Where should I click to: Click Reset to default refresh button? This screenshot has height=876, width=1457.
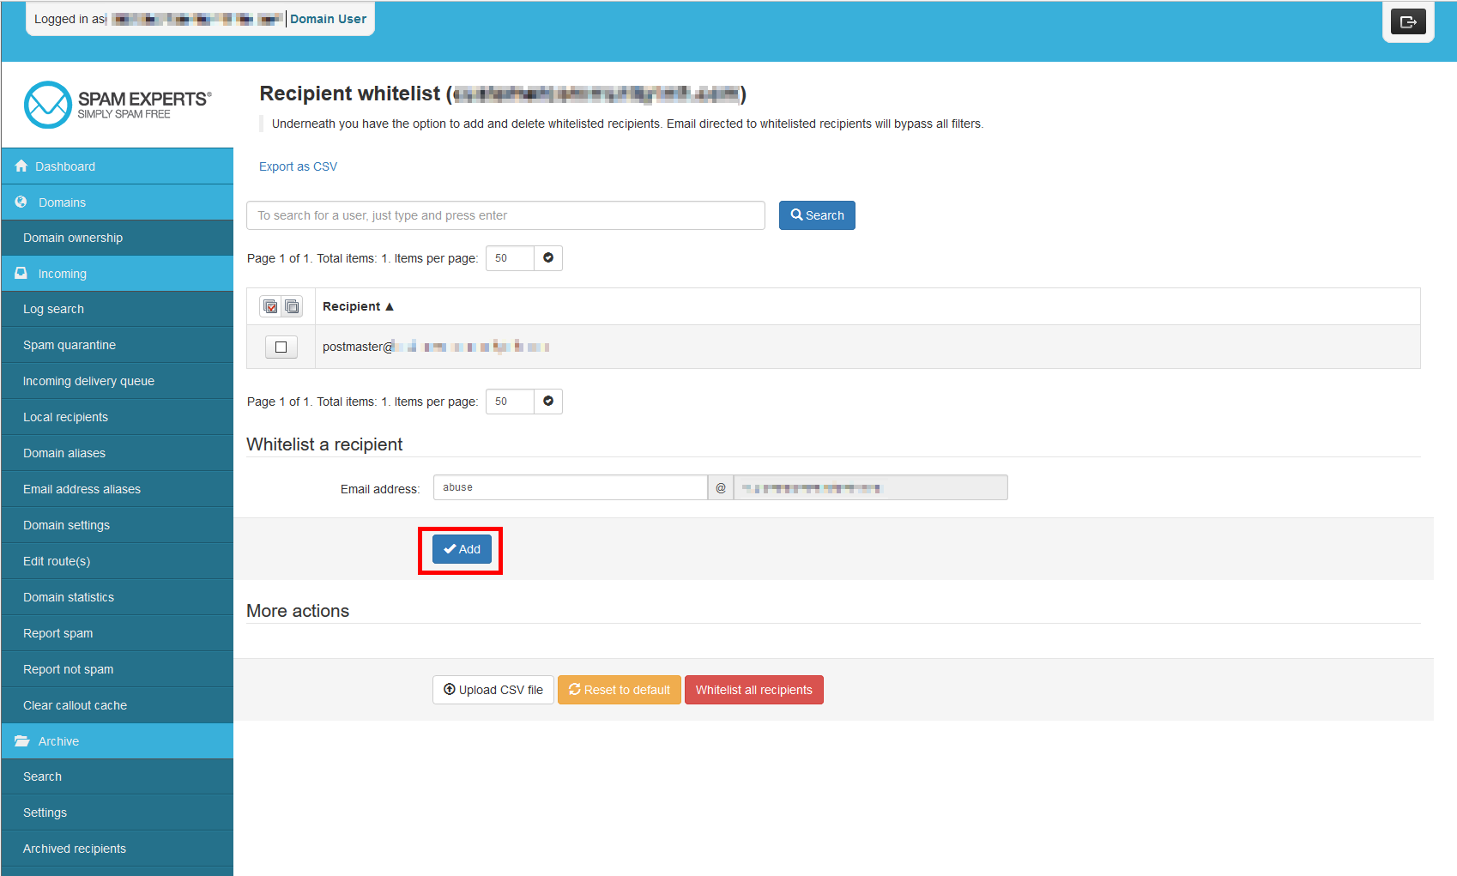coord(619,690)
